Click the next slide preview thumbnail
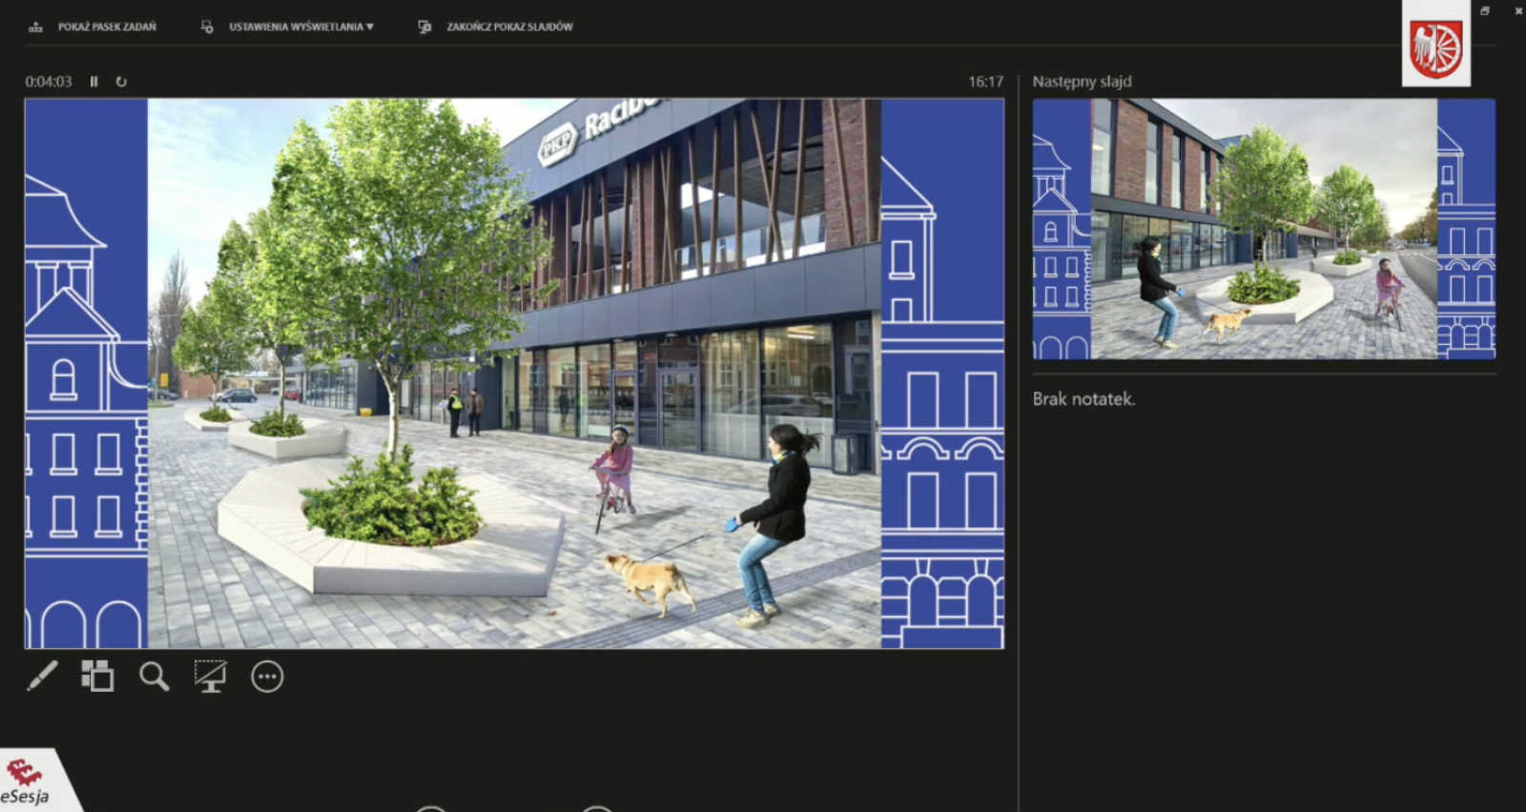This screenshot has height=812, width=1526. (x=1263, y=229)
